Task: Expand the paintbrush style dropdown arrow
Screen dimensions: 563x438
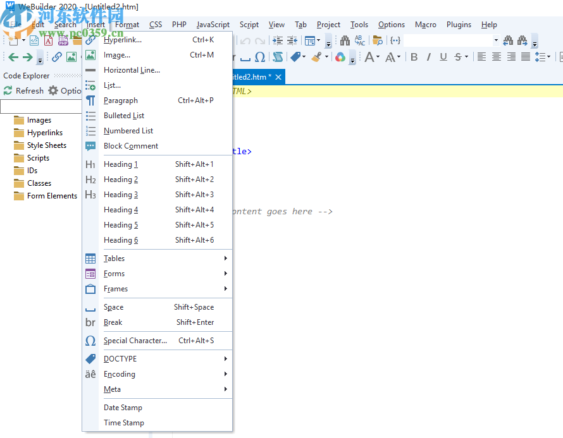Action: point(326,57)
